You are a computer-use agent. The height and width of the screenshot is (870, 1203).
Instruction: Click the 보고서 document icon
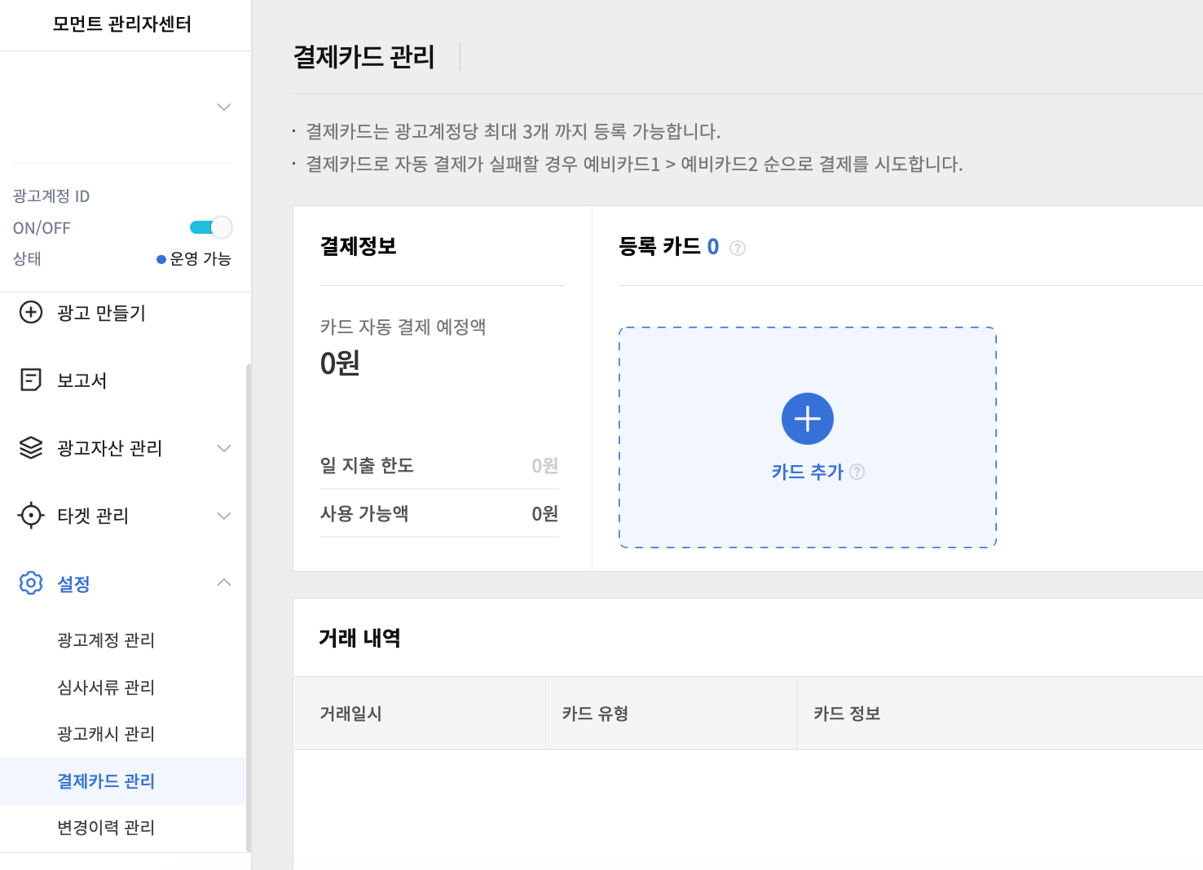31,380
